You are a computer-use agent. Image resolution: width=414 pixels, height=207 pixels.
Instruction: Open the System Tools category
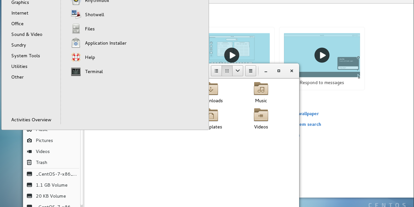pyautogui.click(x=26, y=56)
